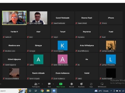Click the 'Shamsi Rzali' name in the tile center

pos(87,18)
